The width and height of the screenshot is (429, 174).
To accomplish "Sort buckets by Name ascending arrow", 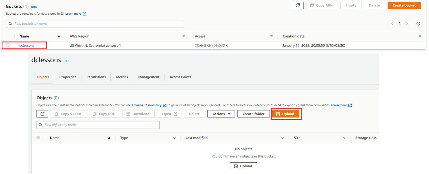I will (x=59, y=36).
